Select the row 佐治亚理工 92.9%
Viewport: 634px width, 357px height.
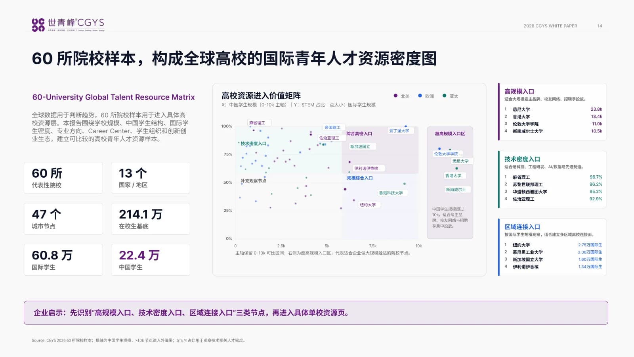[x=553, y=199]
